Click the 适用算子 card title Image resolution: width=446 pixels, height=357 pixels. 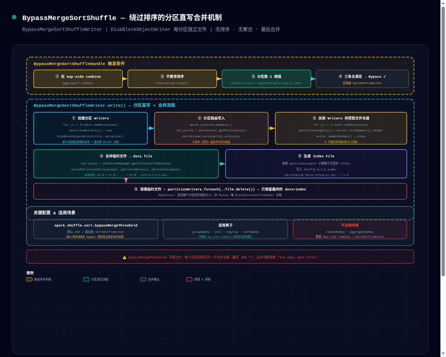coord(226,225)
